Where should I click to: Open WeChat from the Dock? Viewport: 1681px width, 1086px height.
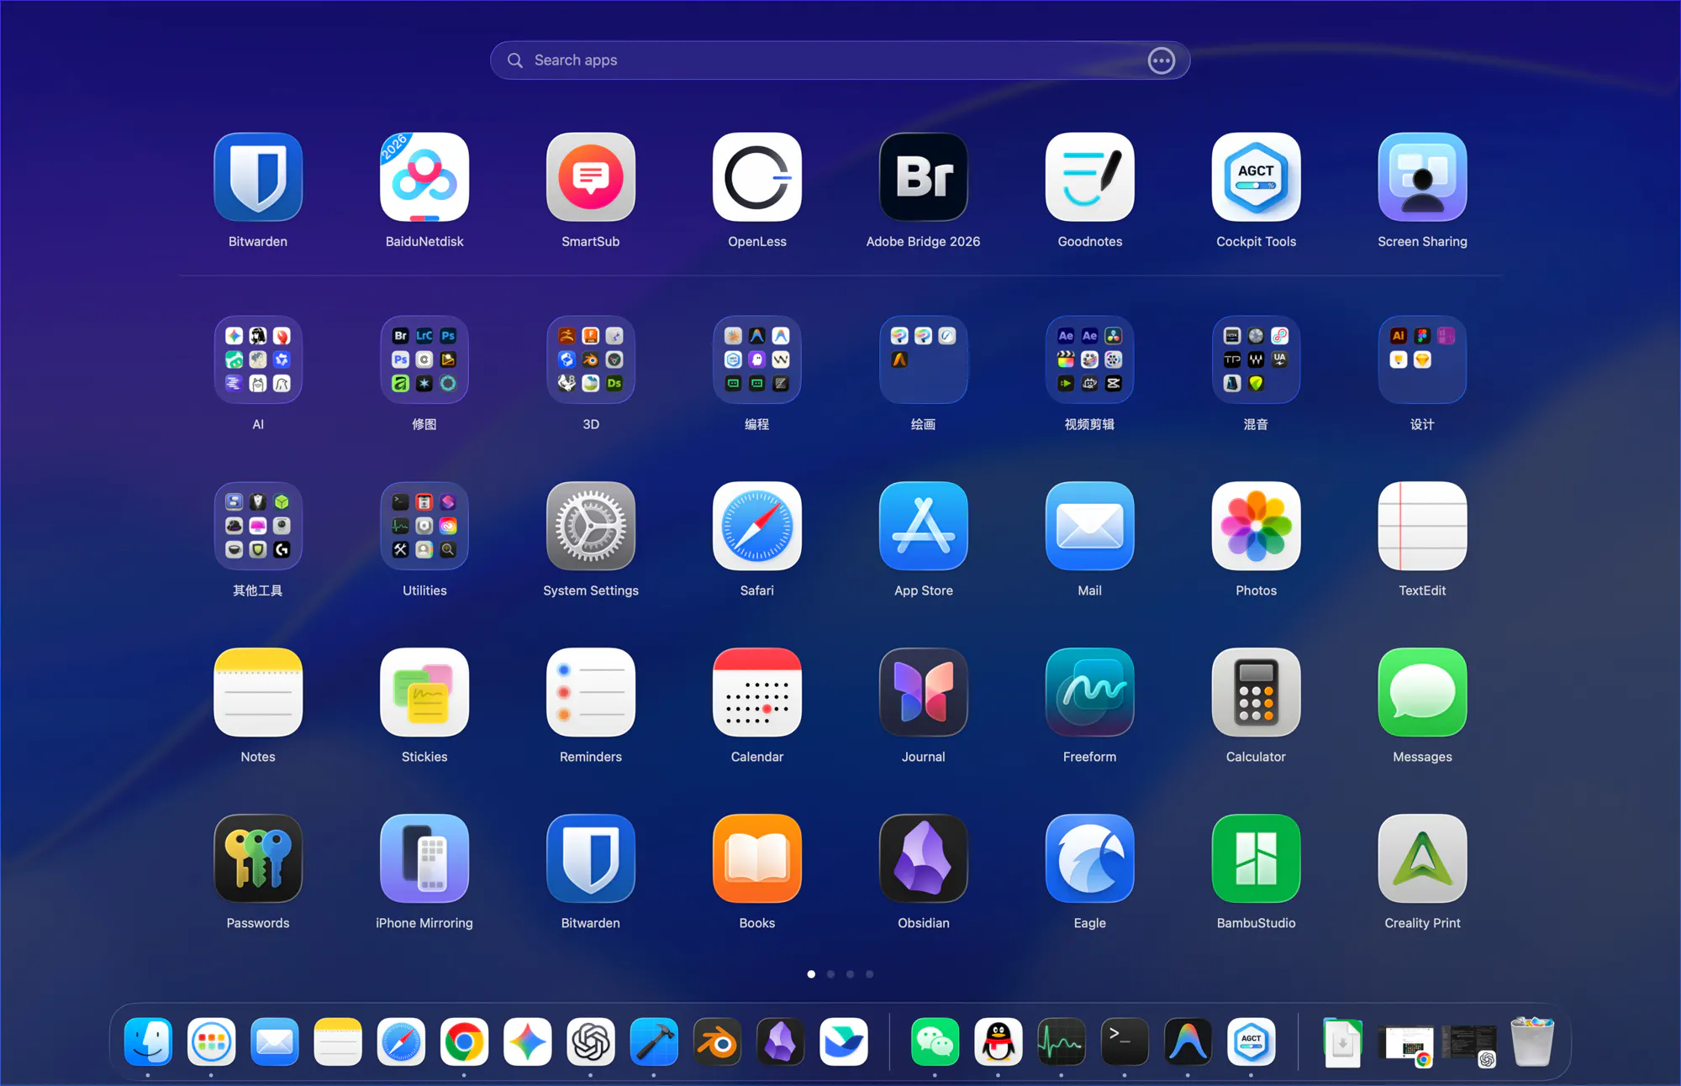coord(935,1042)
